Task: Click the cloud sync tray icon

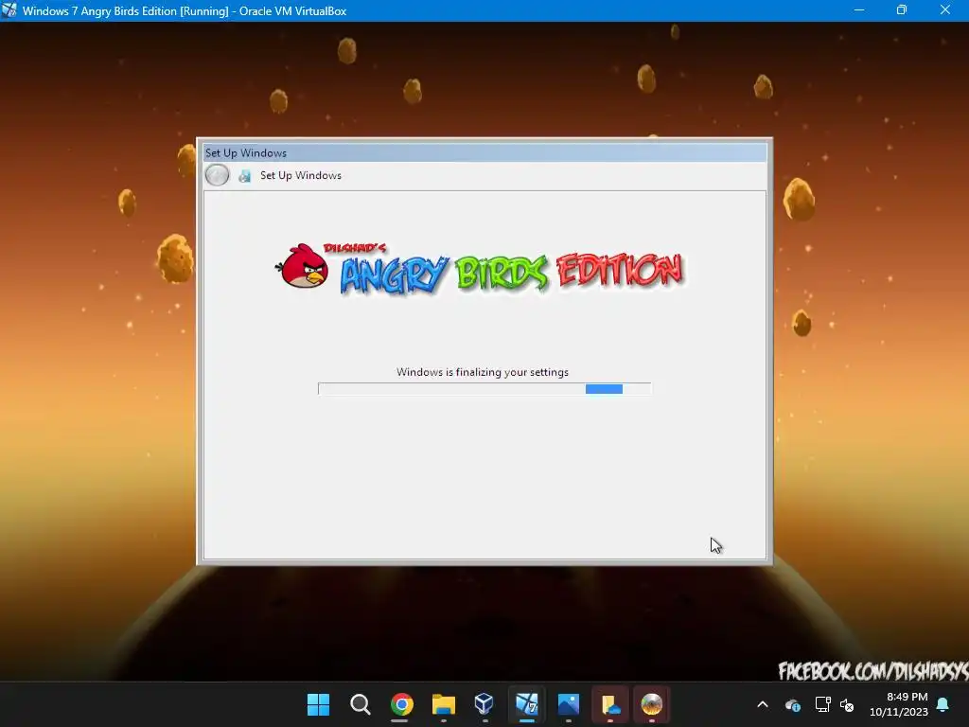Action: coord(793,704)
